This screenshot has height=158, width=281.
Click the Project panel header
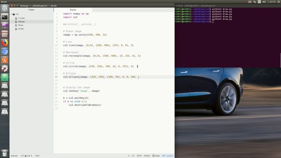(x=32, y=10)
